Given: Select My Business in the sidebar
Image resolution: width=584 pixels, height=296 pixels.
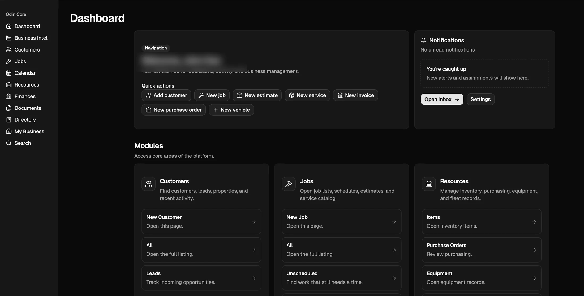Looking at the screenshot, I should [29, 131].
